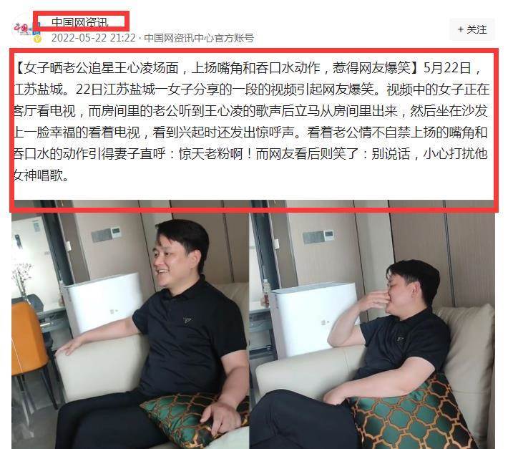
Task: Click the post line beginning 客厅看电视
Action: [x=250, y=111]
